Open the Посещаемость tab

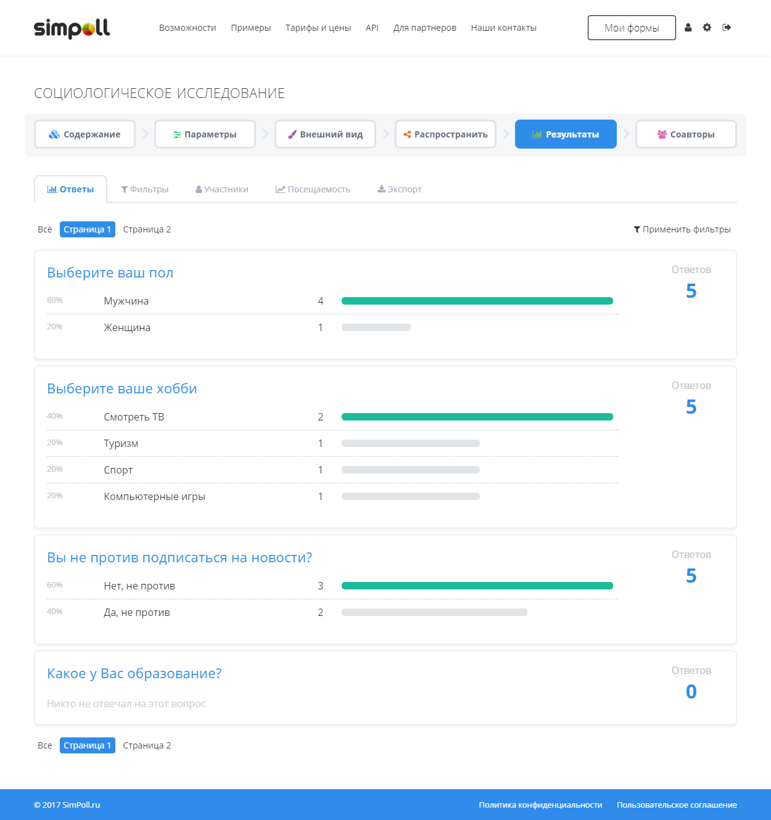point(313,189)
